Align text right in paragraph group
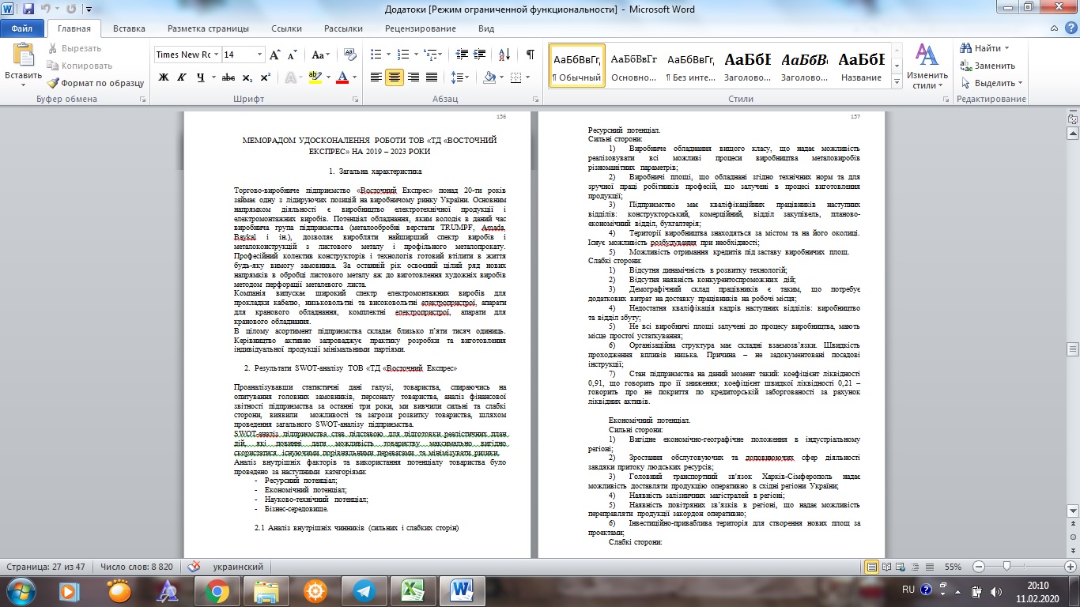1080x607 pixels. pos(413,77)
